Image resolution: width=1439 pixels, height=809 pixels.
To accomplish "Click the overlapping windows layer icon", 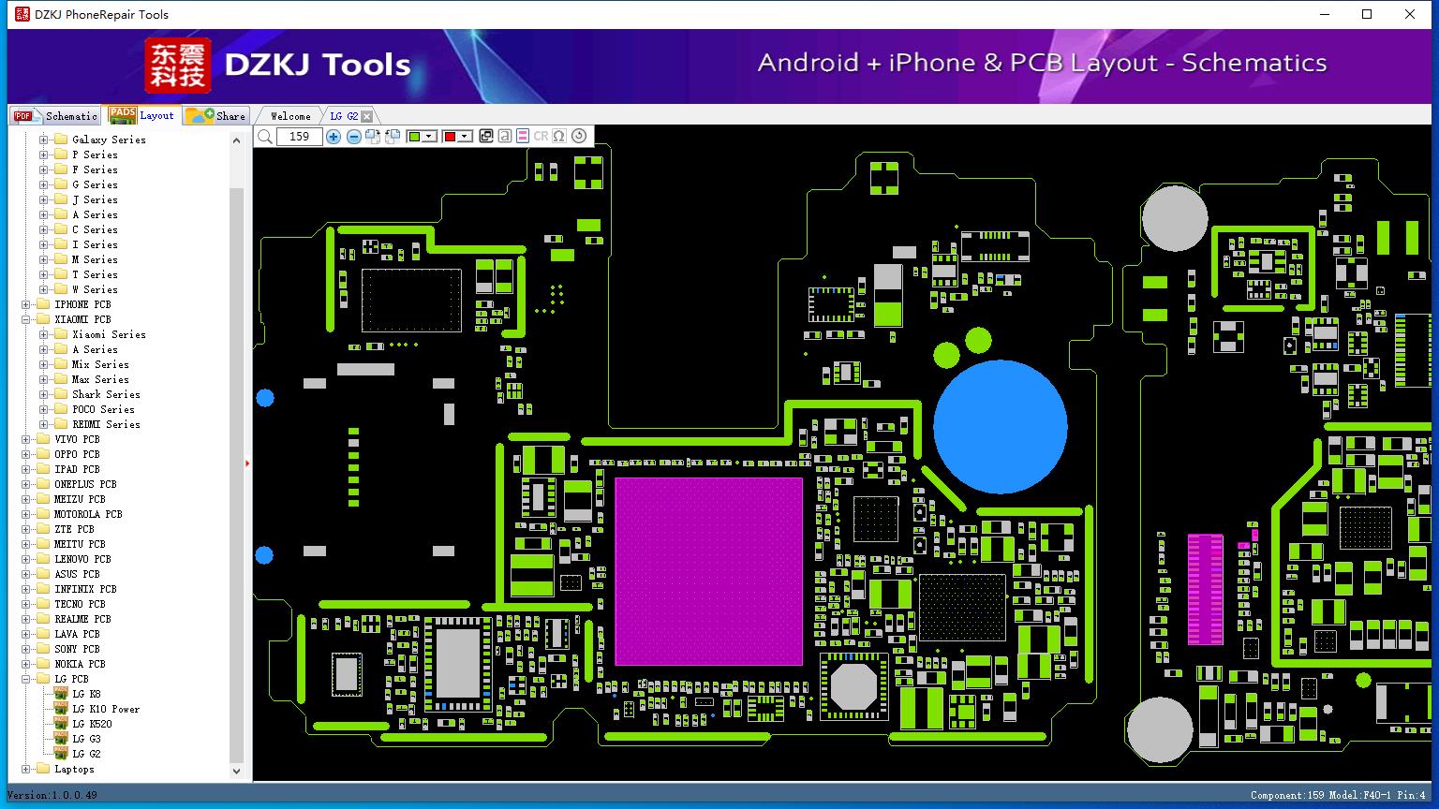I will coord(486,137).
